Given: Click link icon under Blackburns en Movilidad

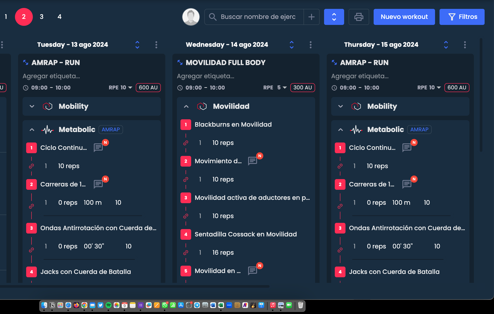Looking at the screenshot, I should pyautogui.click(x=186, y=143).
